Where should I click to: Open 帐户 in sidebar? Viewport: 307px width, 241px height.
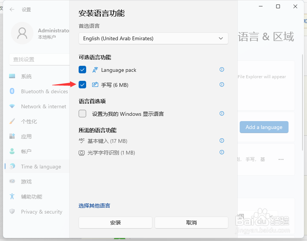coord(37,152)
